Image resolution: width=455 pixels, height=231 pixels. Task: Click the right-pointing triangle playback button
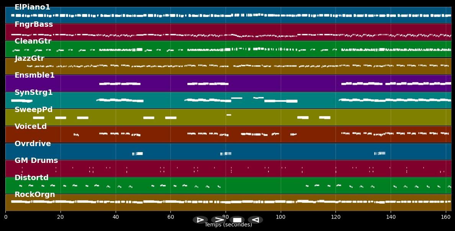pos(200,220)
